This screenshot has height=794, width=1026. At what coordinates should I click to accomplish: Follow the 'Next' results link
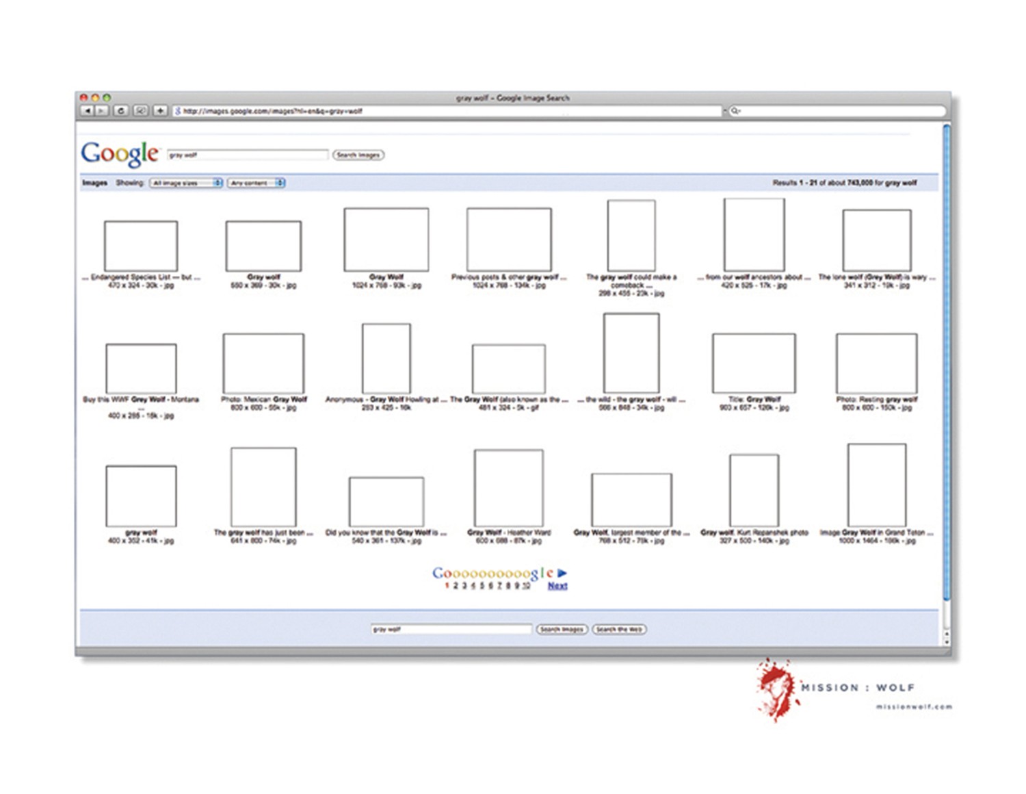[x=557, y=586]
